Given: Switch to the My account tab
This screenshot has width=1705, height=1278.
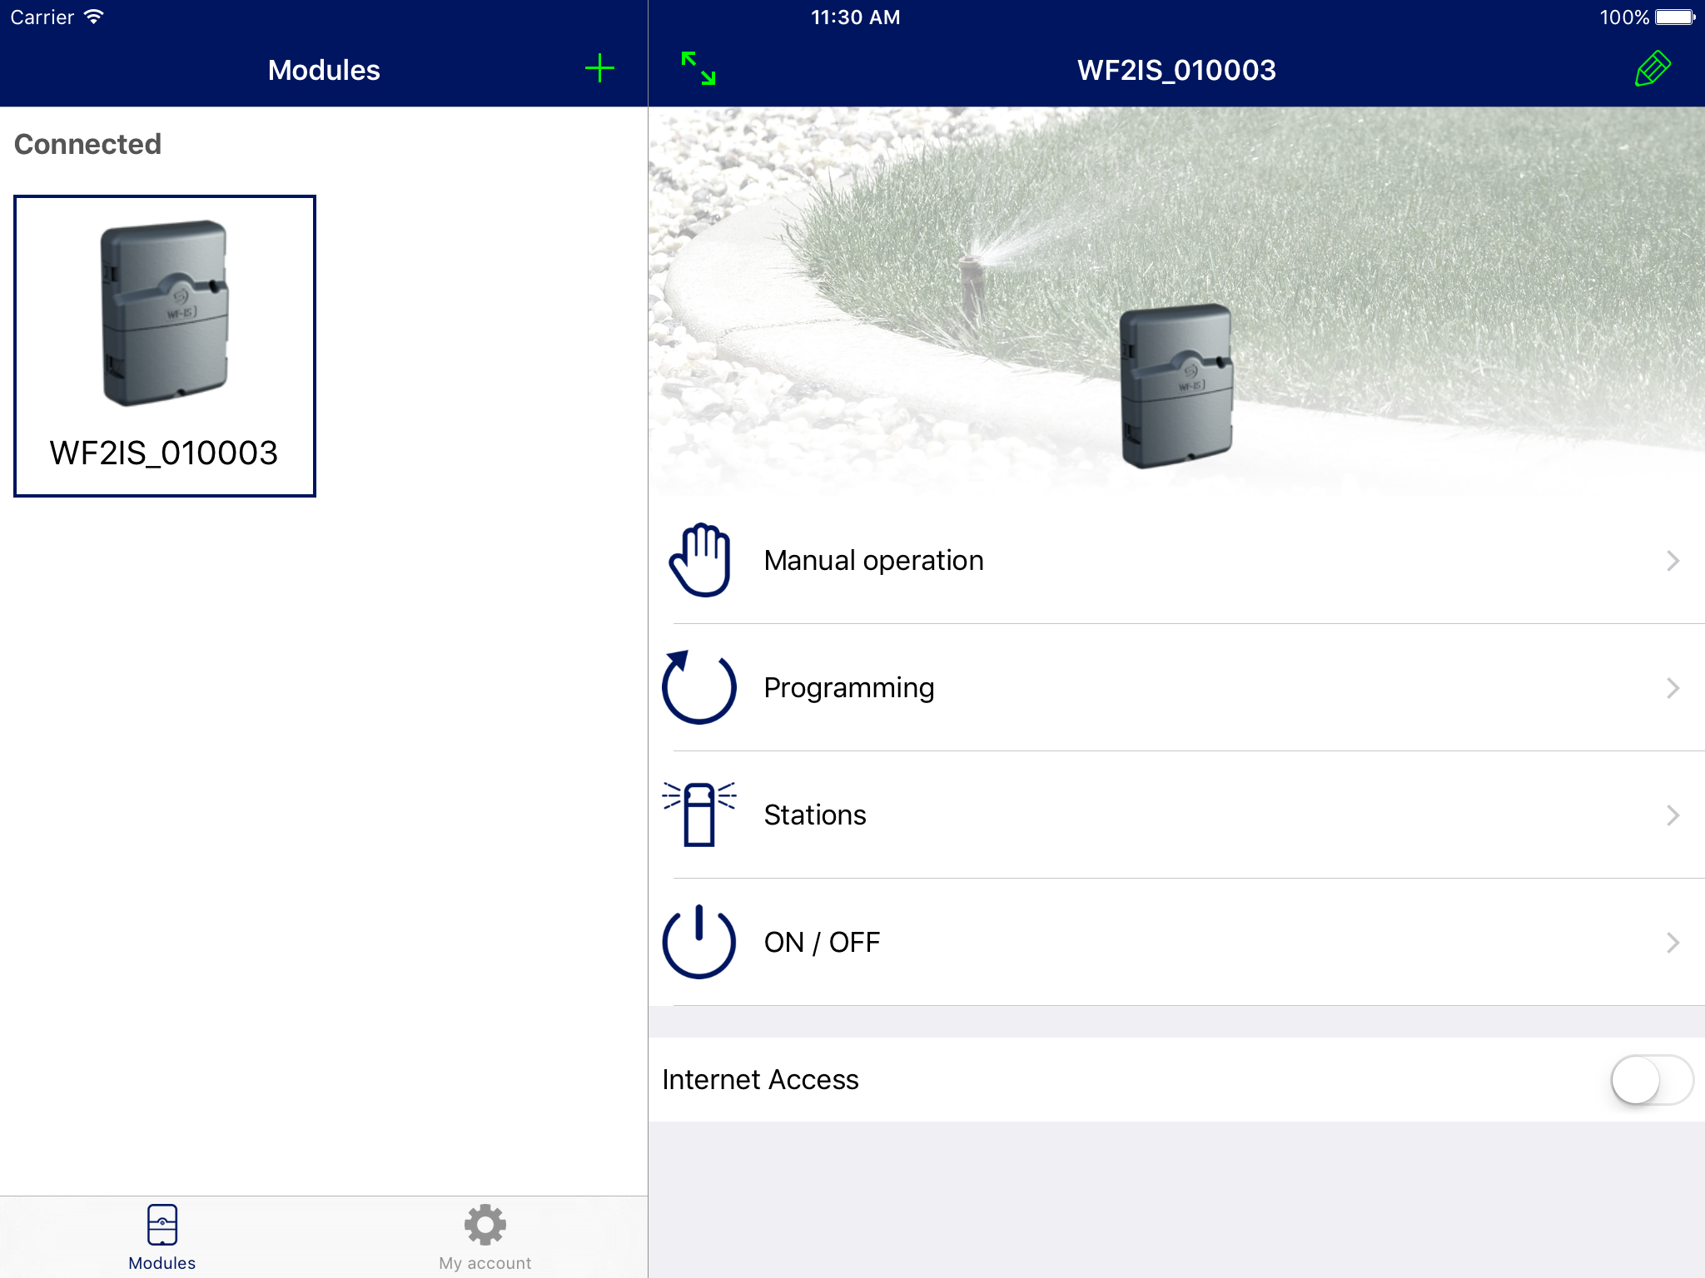Looking at the screenshot, I should [x=485, y=1237].
